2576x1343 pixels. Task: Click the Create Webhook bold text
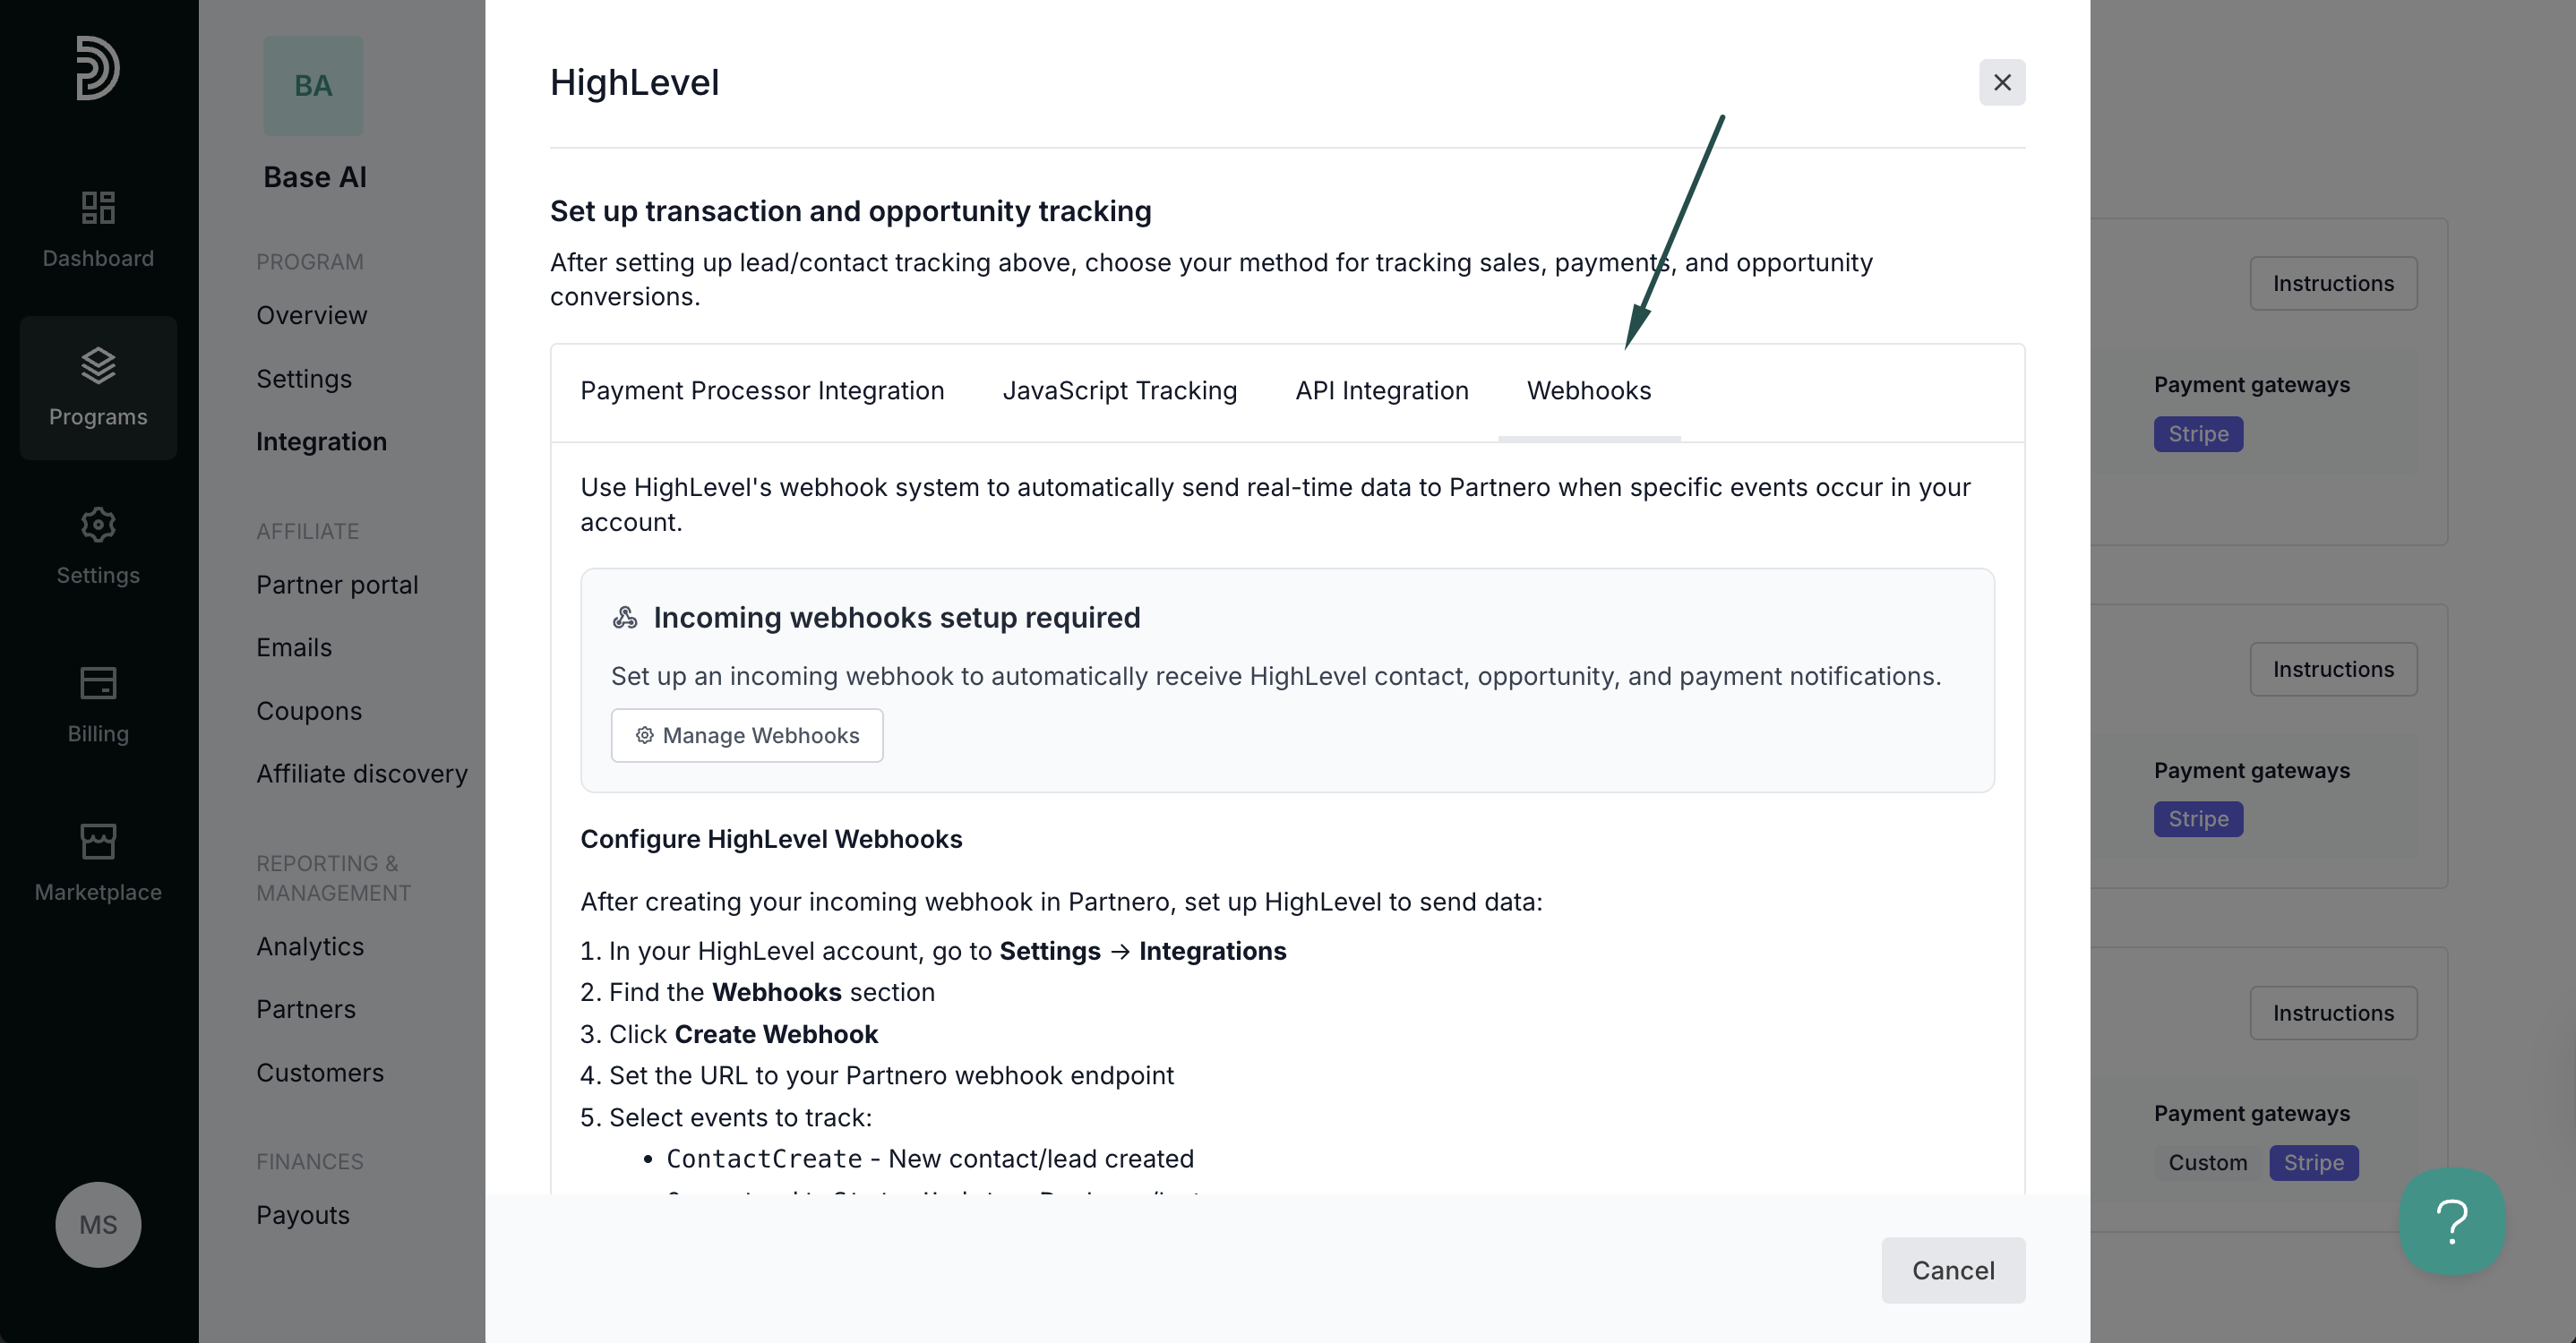776,1034
